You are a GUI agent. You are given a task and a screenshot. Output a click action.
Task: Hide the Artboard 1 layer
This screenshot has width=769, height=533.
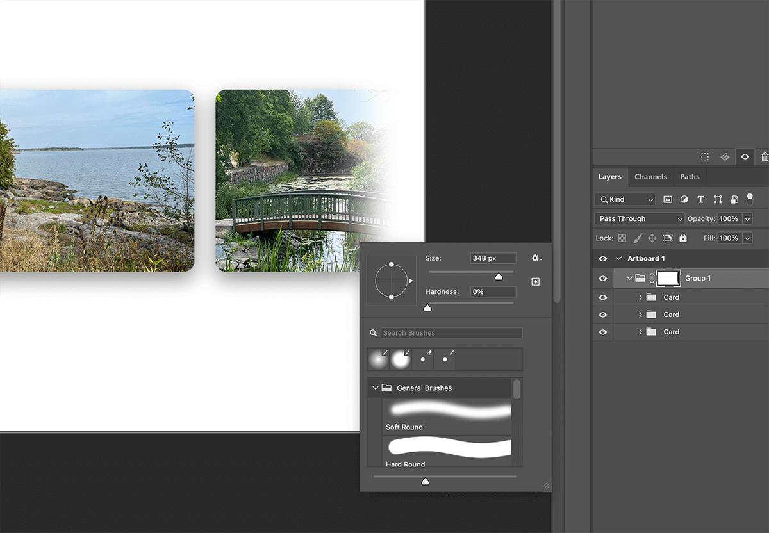point(602,259)
